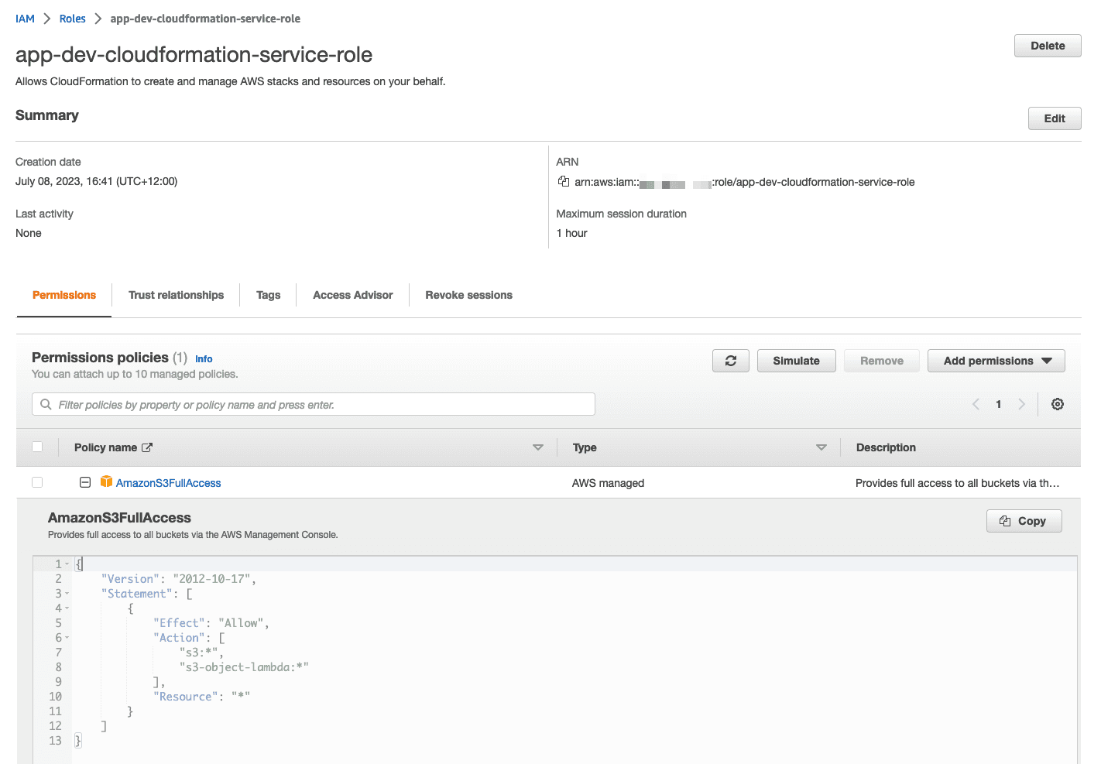Check the AmazonS3FullAccess row checkbox

click(37, 482)
